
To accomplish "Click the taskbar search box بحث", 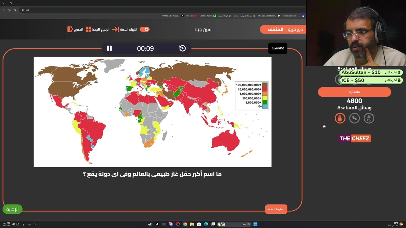I will (x=234, y=224).
